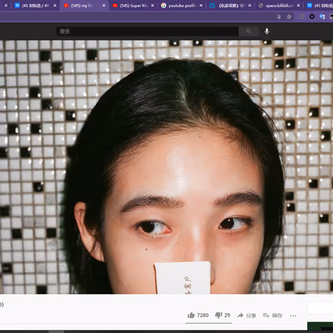Open the three-dot more actions menu
Viewport: 333px width, 333px height.
[293, 316]
